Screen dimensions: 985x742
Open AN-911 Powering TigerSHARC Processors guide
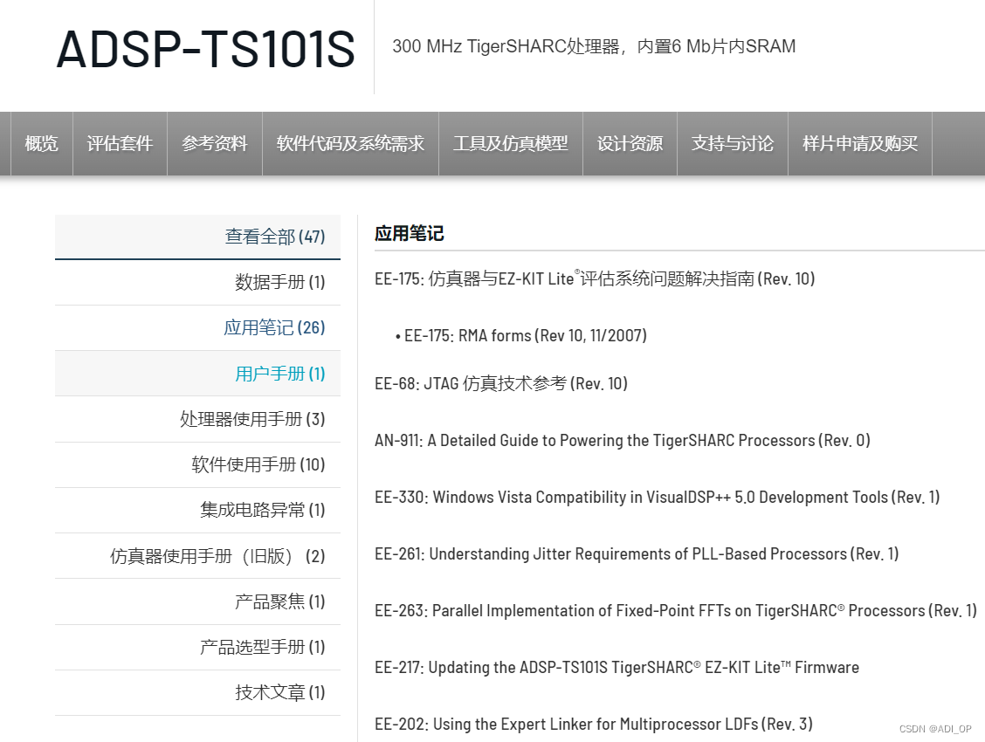tap(622, 440)
